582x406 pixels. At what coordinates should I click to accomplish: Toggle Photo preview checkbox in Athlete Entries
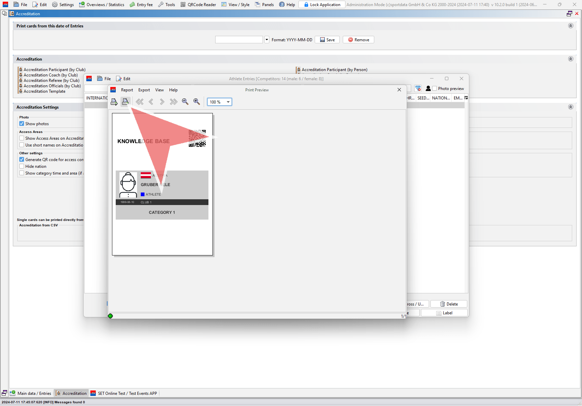pyautogui.click(x=434, y=88)
